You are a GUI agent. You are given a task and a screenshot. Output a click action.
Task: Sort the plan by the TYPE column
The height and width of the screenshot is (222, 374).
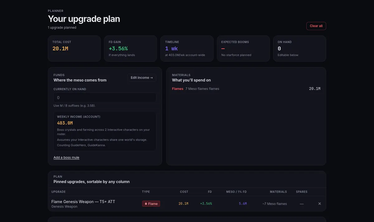coord(146,192)
